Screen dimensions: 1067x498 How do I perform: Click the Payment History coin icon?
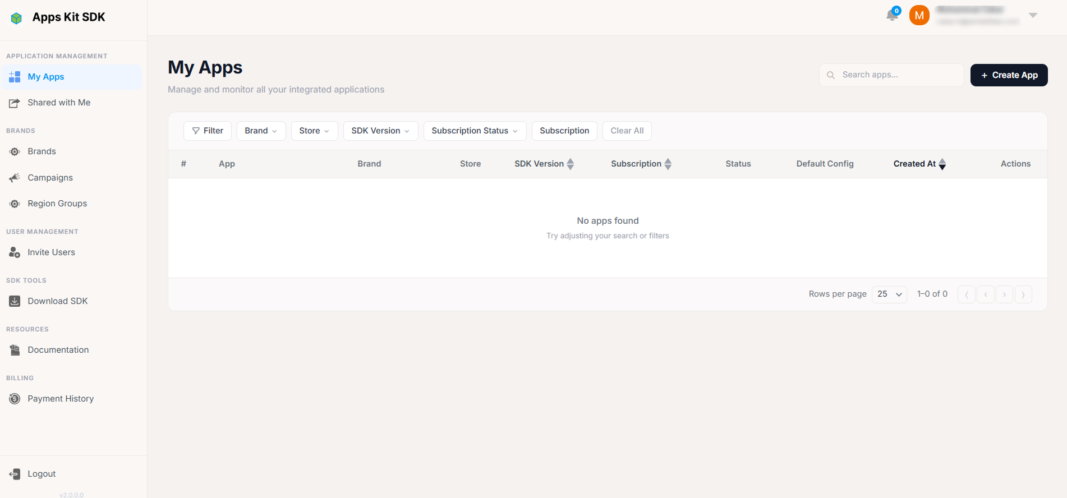point(15,399)
